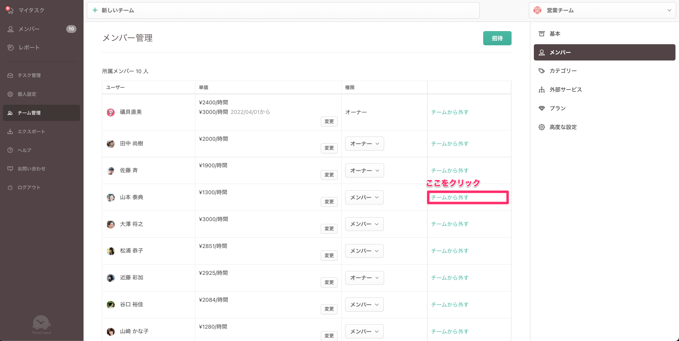Click avatar of 田中 尚樹
The height and width of the screenshot is (341, 679).
[111, 144]
